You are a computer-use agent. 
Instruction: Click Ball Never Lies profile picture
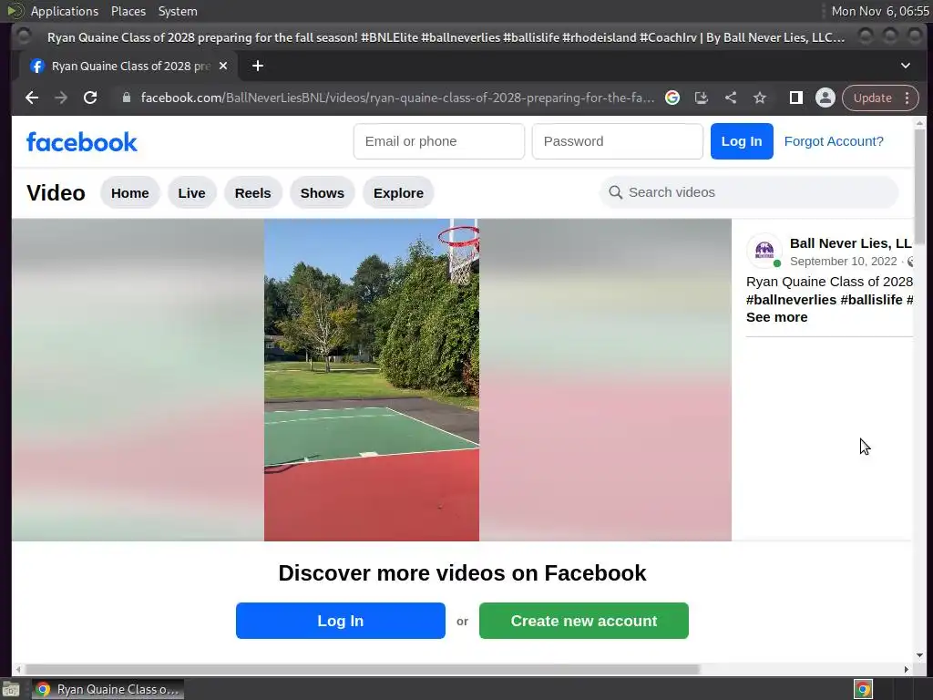[x=764, y=251]
